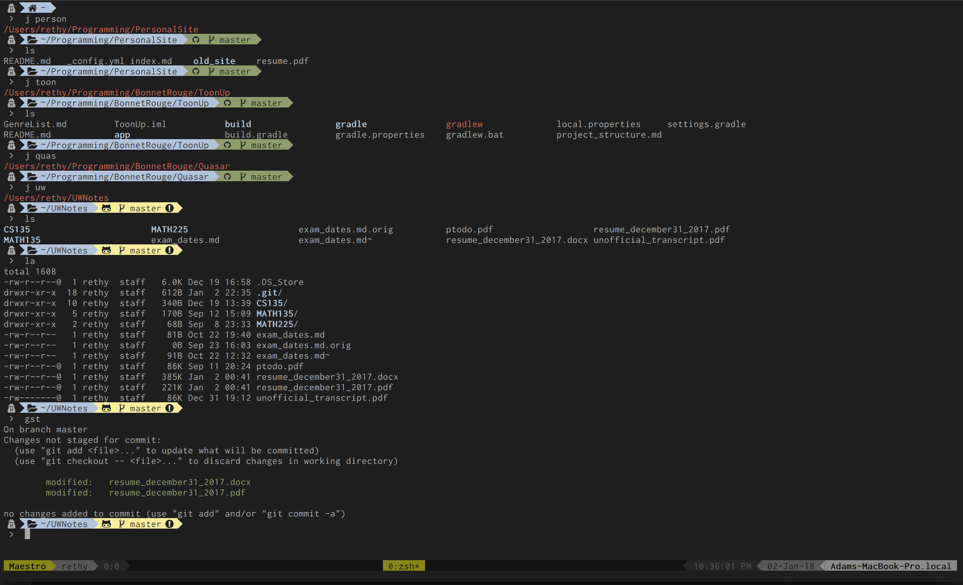Click the exclamation warning icon in last prompt
The image size is (963, 585).
pyautogui.click(x=169, y=524)
